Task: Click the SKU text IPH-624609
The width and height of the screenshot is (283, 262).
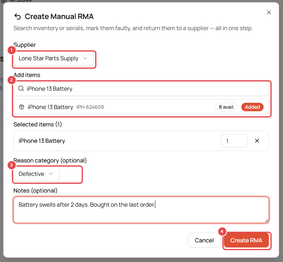Action: click(x=90, y=107)
